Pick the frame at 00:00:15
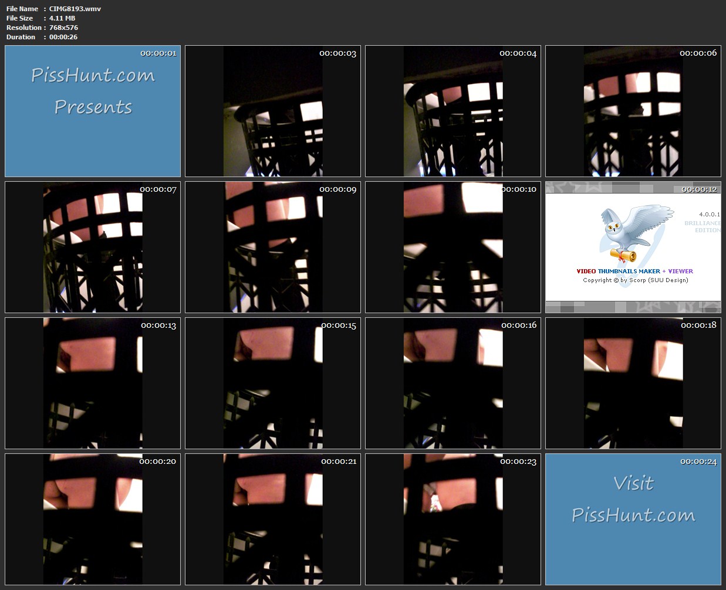This screenshot has height=590, width=726. [x=273, y=384]
